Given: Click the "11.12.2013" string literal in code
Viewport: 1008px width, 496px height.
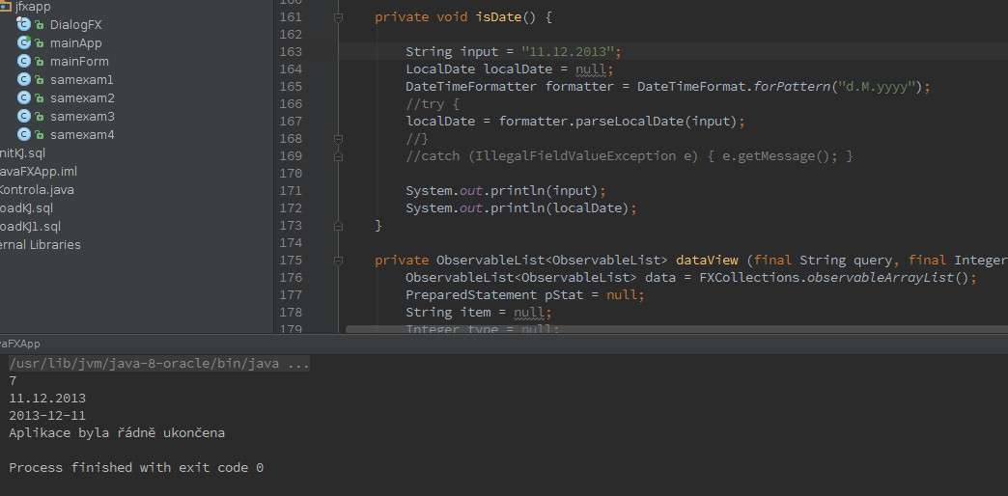Looking at the screenshot, I should (569, 51).
